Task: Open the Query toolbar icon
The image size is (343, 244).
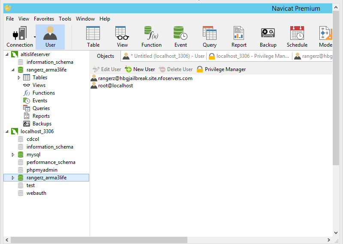Action: (210, 37)
